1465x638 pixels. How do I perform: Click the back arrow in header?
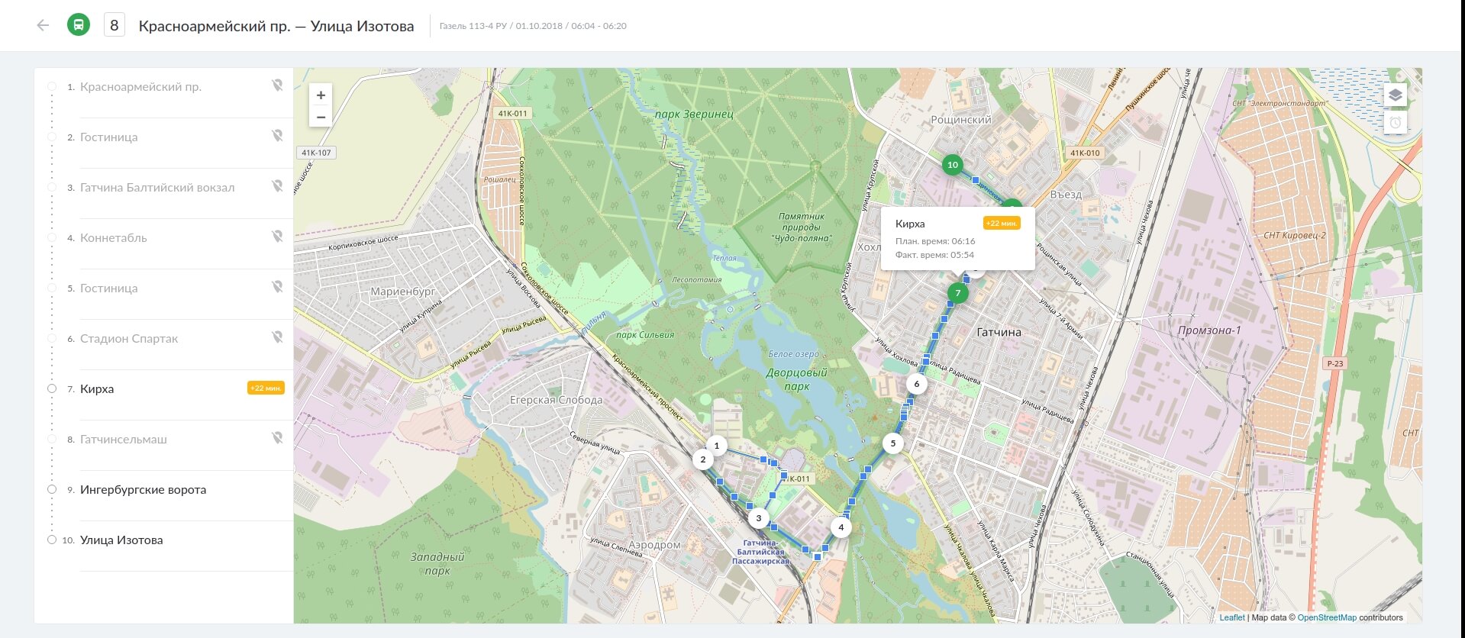pyautogui.click(x=43, y=25)
